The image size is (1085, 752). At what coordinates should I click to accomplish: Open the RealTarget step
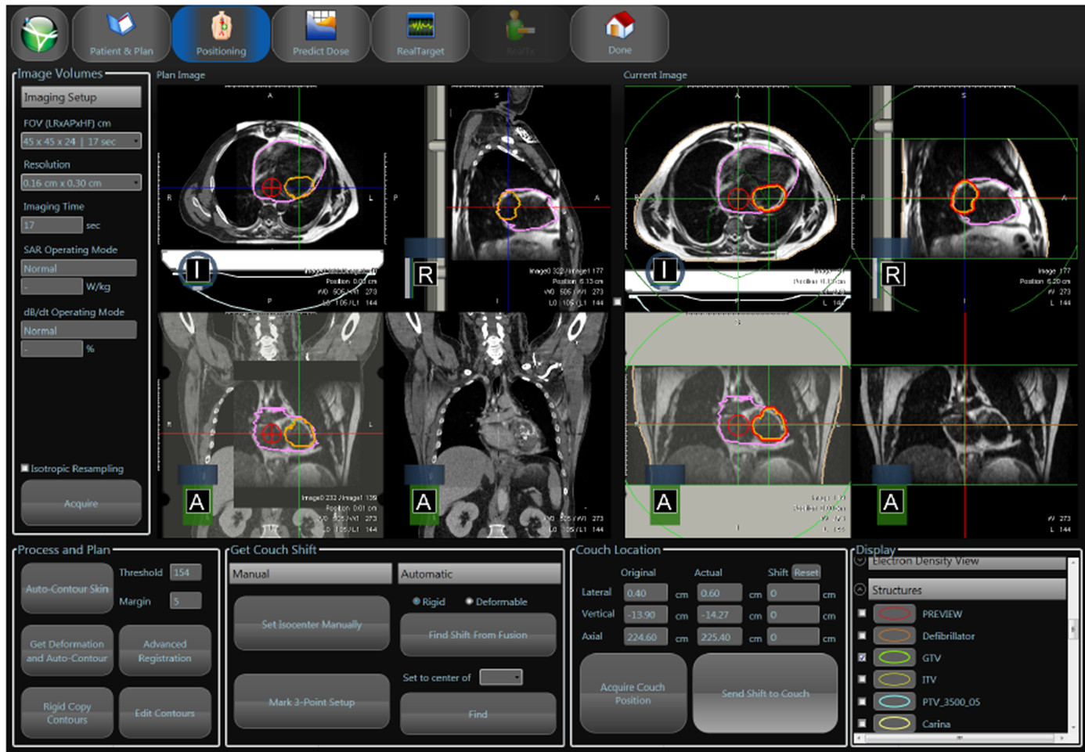point(420,34)
